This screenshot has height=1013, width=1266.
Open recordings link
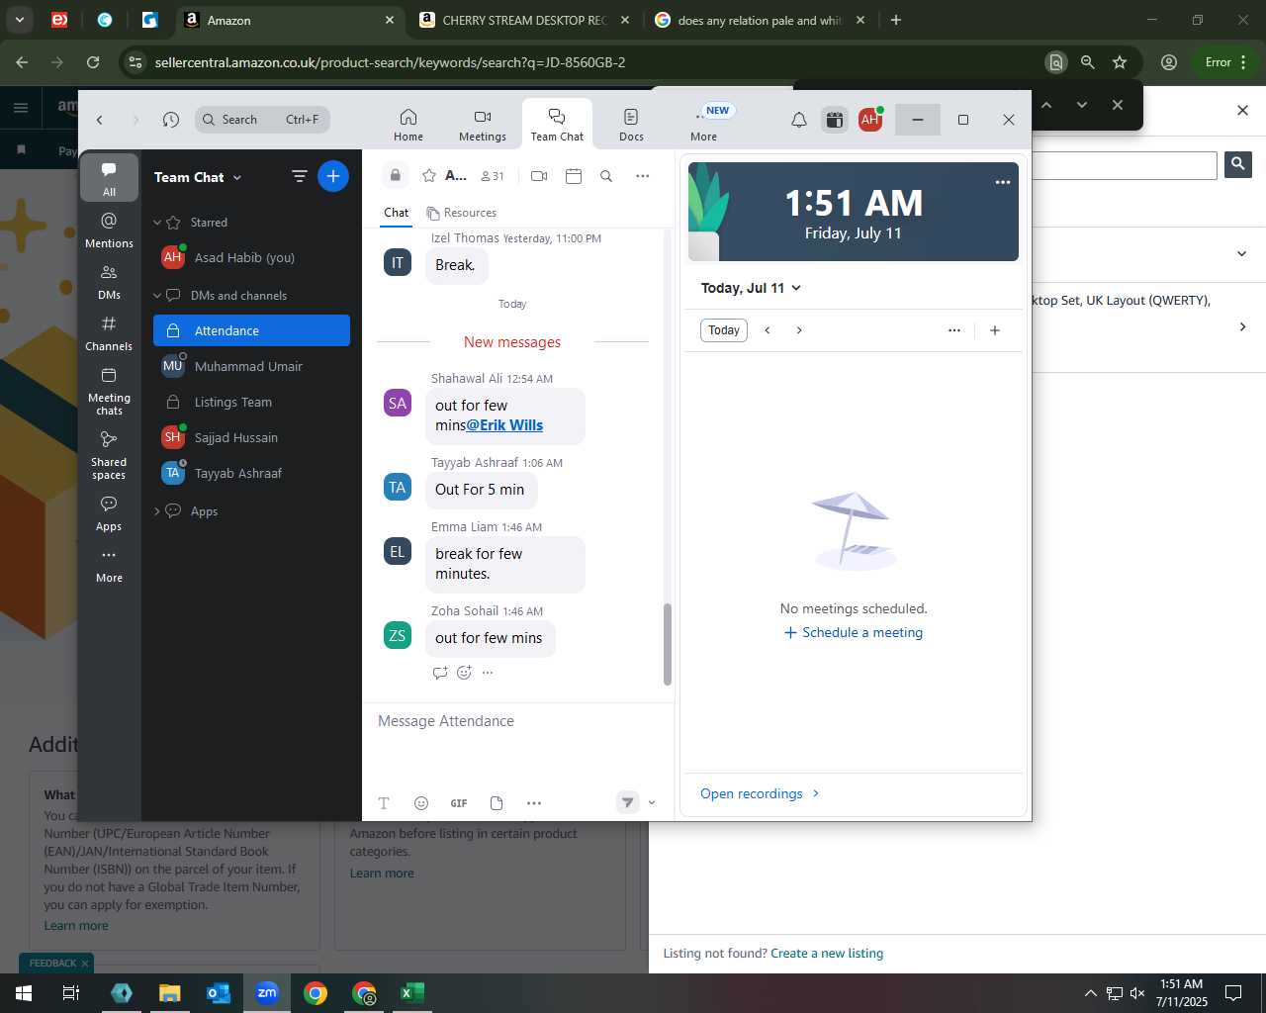[760, 793]
